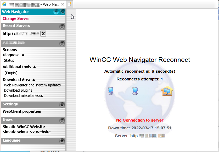Click the WinCC Web Navigator Reconnect heading

[x=140, y=60]
